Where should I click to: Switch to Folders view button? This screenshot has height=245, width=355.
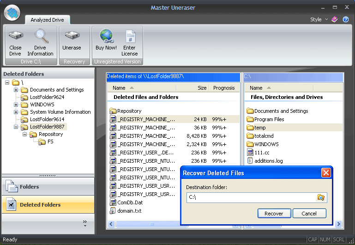pos(48,187)
